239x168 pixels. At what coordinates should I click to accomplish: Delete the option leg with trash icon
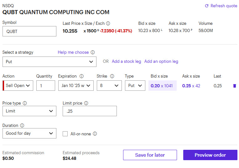coord(235,86)
